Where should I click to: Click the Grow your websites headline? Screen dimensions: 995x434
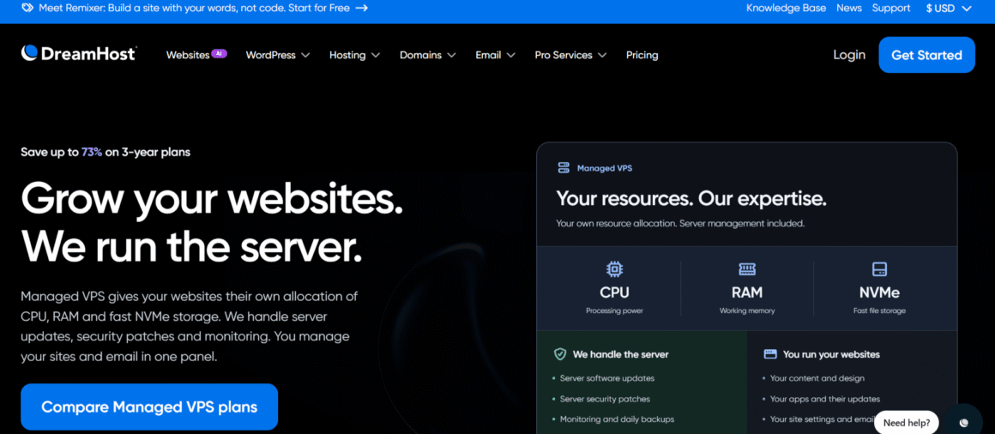(212, 199)
